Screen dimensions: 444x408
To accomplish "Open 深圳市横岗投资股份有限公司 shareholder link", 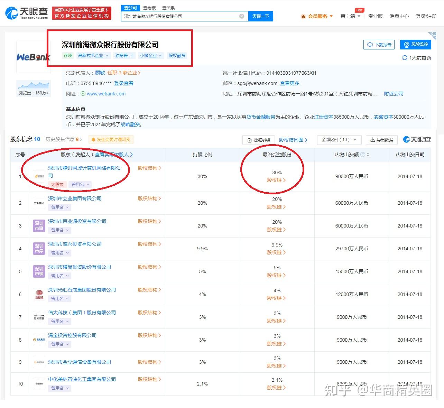I will coord(80,267).
